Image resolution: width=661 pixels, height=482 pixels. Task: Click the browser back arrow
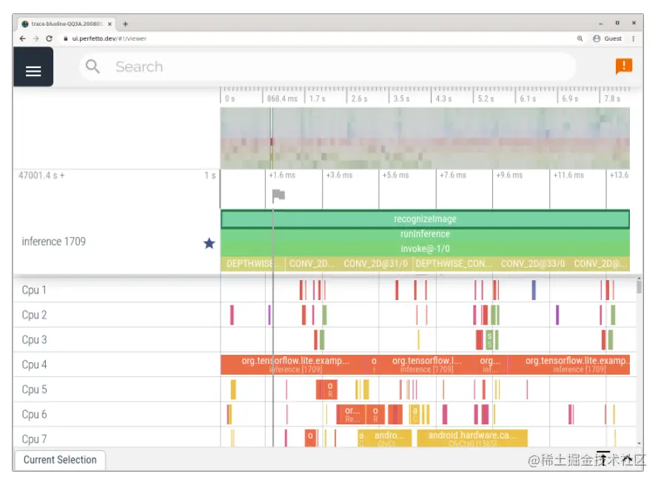pyautogui.click(x=21, y=38)
